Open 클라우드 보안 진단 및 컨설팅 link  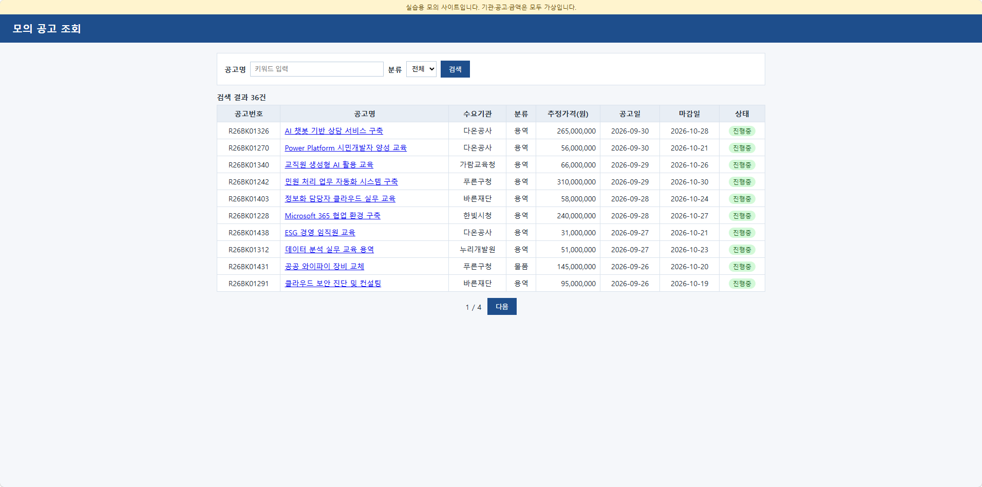click(333, 284)
